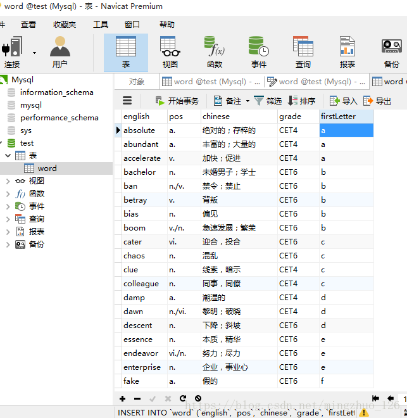Open the 查看 menu
The height and width of the screenshot is (418, 407).
click(28, 25)
